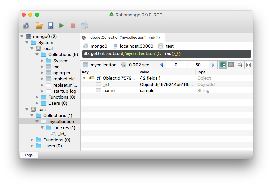The height and width of the screenshot is (186, 272).
Task: Click the clock icon beside 0.002 sec.
Action: (x=124, y=65)
